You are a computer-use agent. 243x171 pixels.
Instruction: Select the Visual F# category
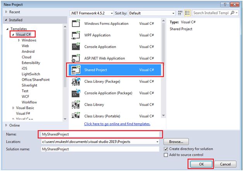pyautogui.click(x=23, y=113)
